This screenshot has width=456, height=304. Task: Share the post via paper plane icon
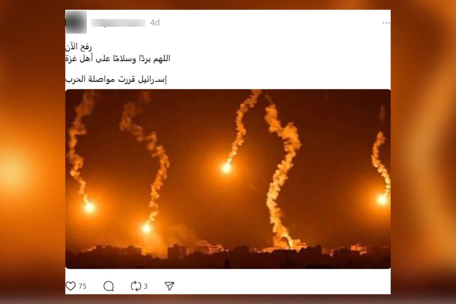tap(169, 286)
